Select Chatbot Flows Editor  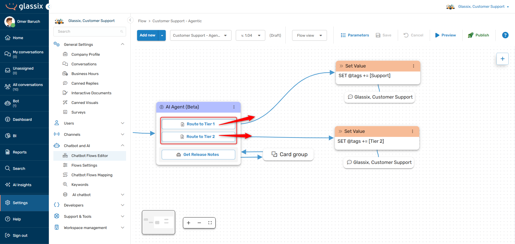[90, 156]
